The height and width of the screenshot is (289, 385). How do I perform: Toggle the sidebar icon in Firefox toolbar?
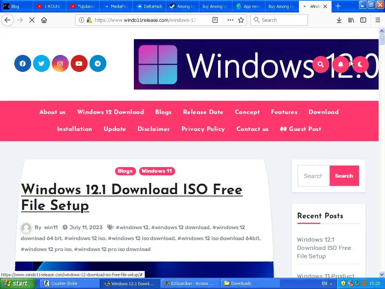click(x=363, y=20)
